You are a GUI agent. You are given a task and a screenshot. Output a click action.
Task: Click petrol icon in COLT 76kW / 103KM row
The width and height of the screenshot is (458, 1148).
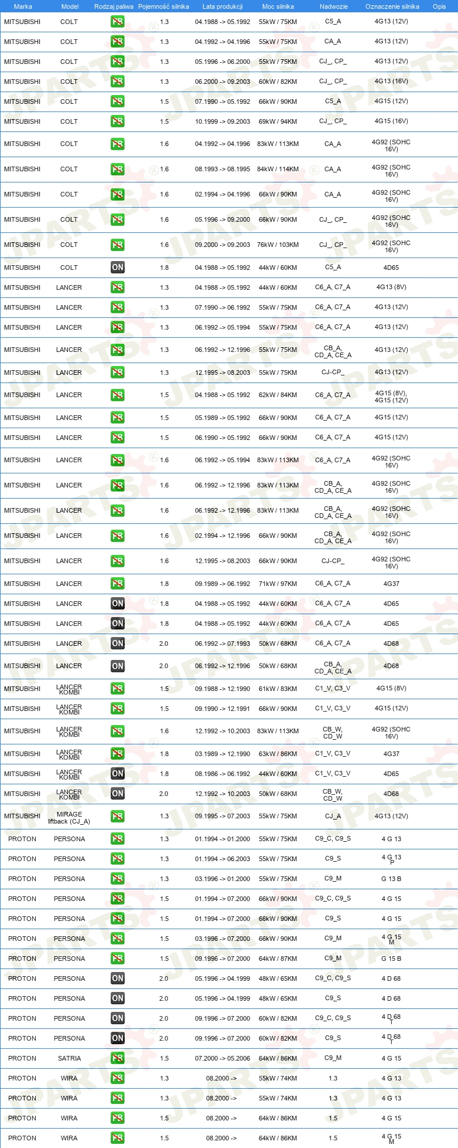click(118, 245)
